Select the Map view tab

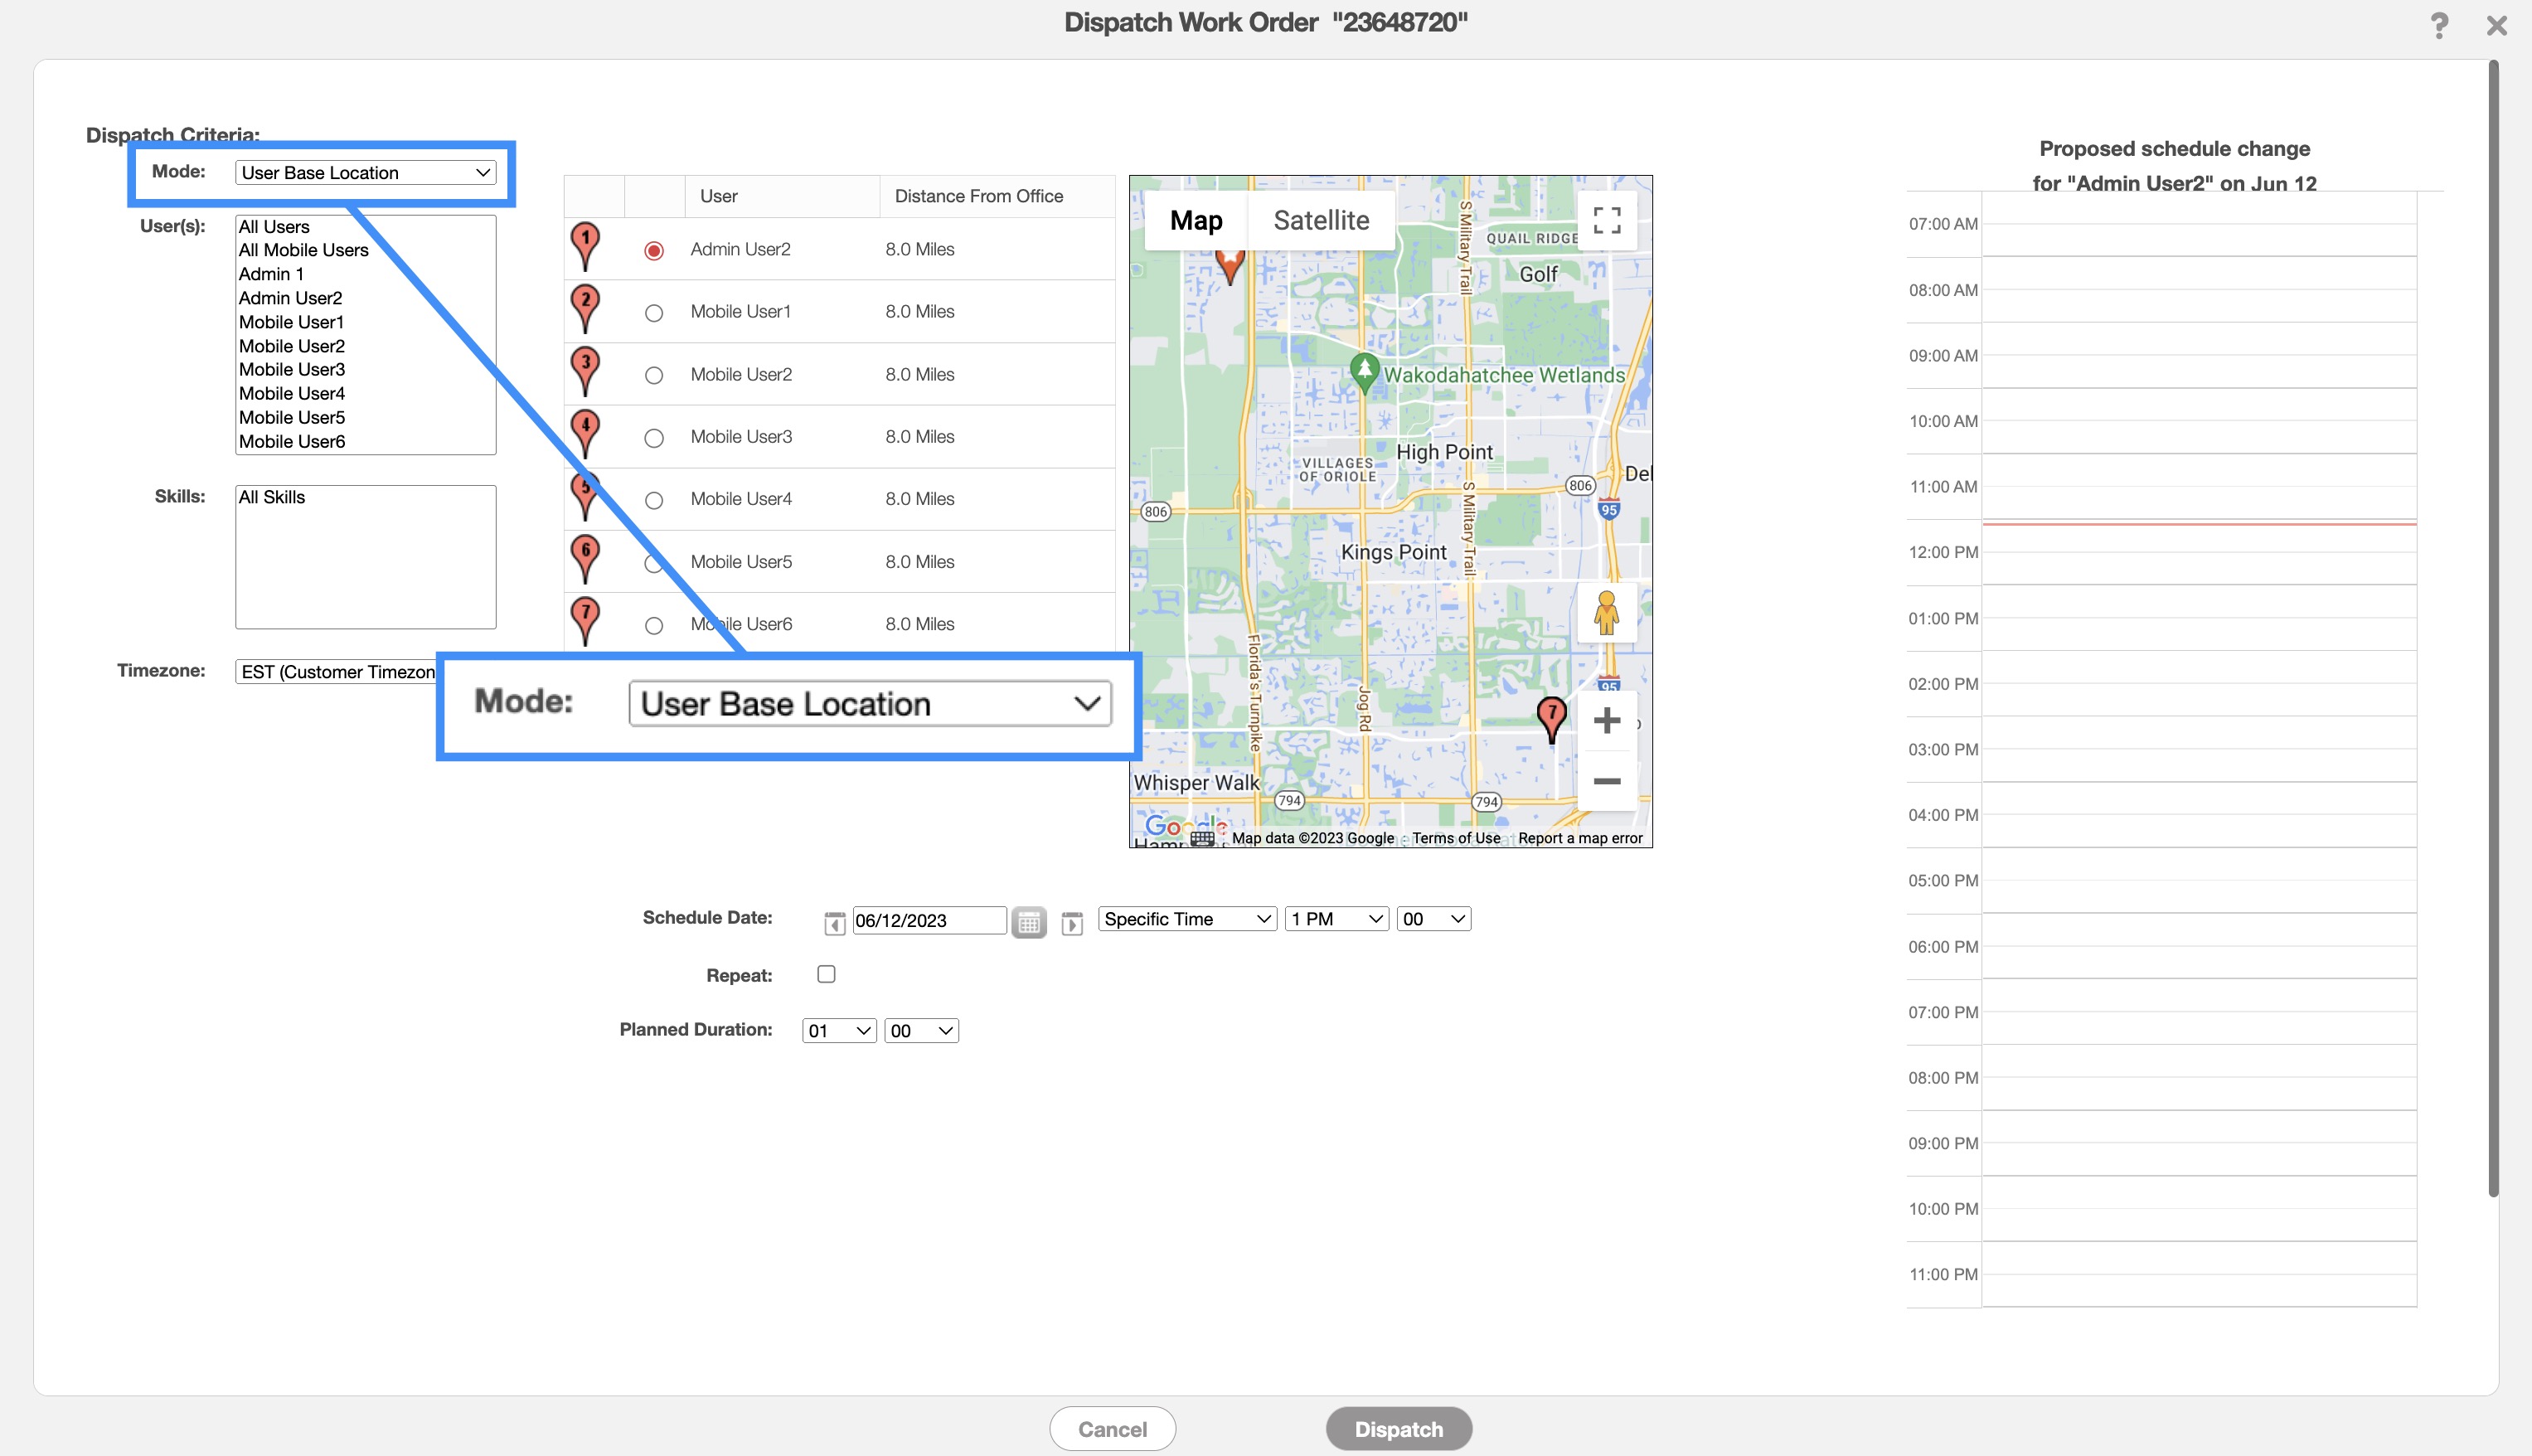pos(1196,221)
